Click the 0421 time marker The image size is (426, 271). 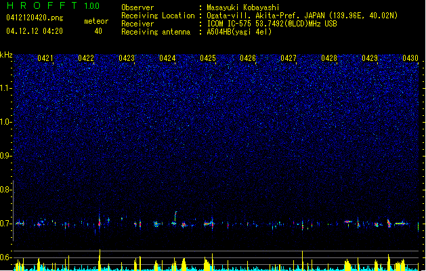point(45,58)
